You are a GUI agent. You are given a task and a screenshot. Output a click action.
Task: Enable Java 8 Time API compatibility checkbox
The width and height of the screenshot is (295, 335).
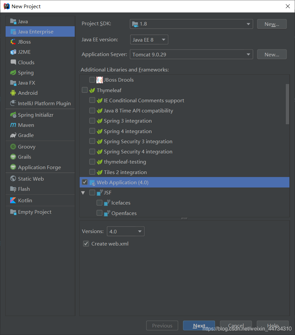[92, 110]
